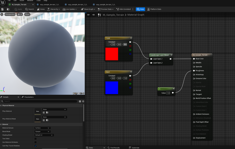Open the Home toolbar button

[41, 9]
